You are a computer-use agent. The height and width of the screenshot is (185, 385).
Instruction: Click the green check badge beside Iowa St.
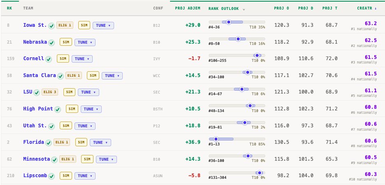tap(51, 26)
